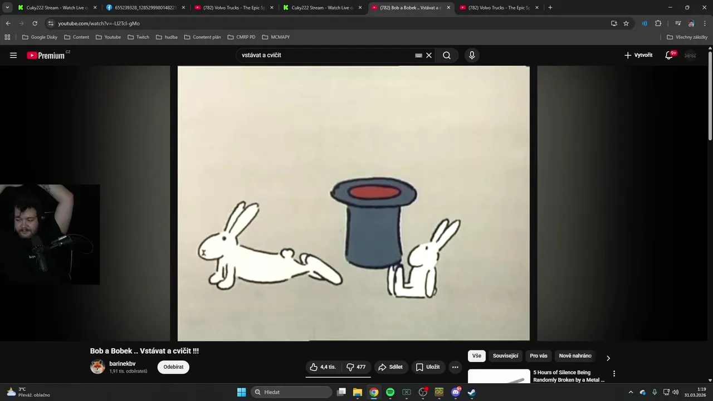This screenshot has width=713, height=401.
Task: Switch to Facebook 655239328 tab
Action: point(145,8)
